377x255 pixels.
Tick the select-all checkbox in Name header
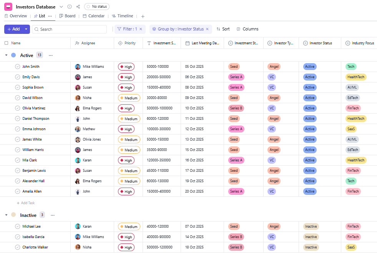[6, 43]
